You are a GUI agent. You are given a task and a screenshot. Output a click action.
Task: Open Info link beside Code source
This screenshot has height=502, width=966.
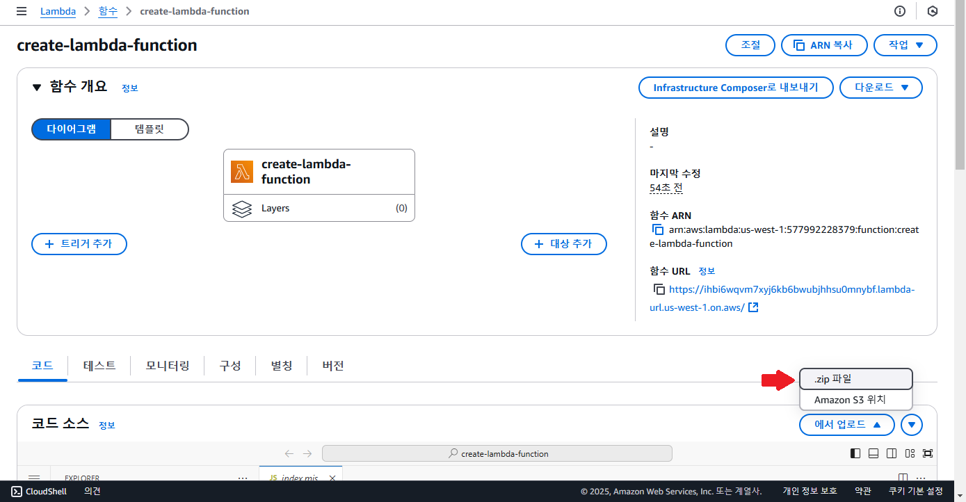[x=106, y=425]
